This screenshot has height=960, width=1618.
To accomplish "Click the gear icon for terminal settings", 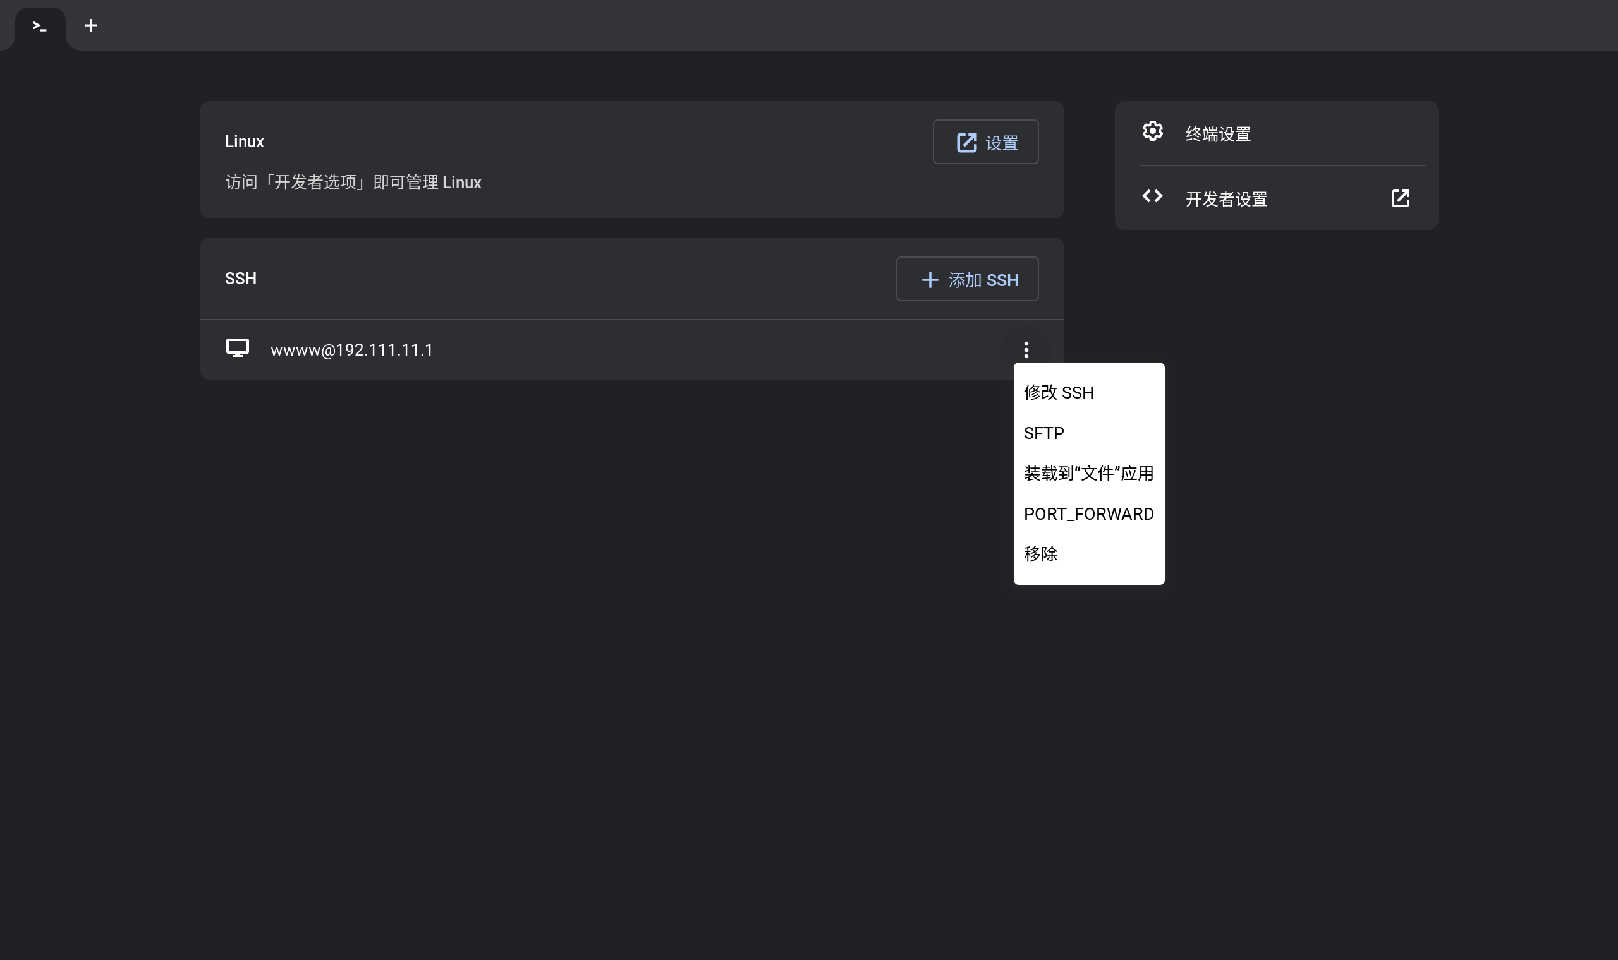I will point(1152,131).
